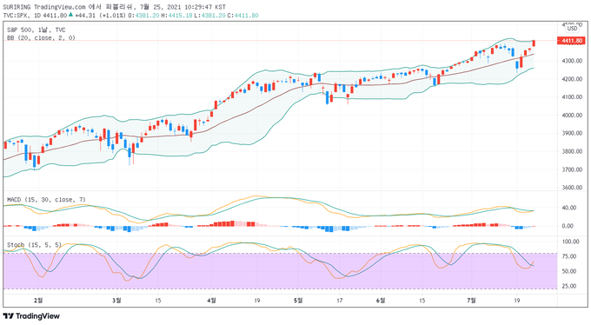Click the 2월 date label on time axis
This screenshot has height=325, width=591.
pyautogui.click(x=38, y=300)
